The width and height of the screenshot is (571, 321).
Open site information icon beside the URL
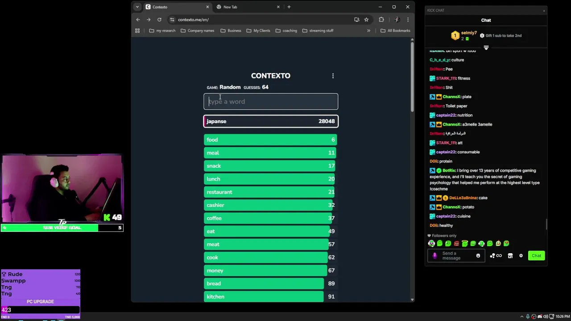point(172,20)
